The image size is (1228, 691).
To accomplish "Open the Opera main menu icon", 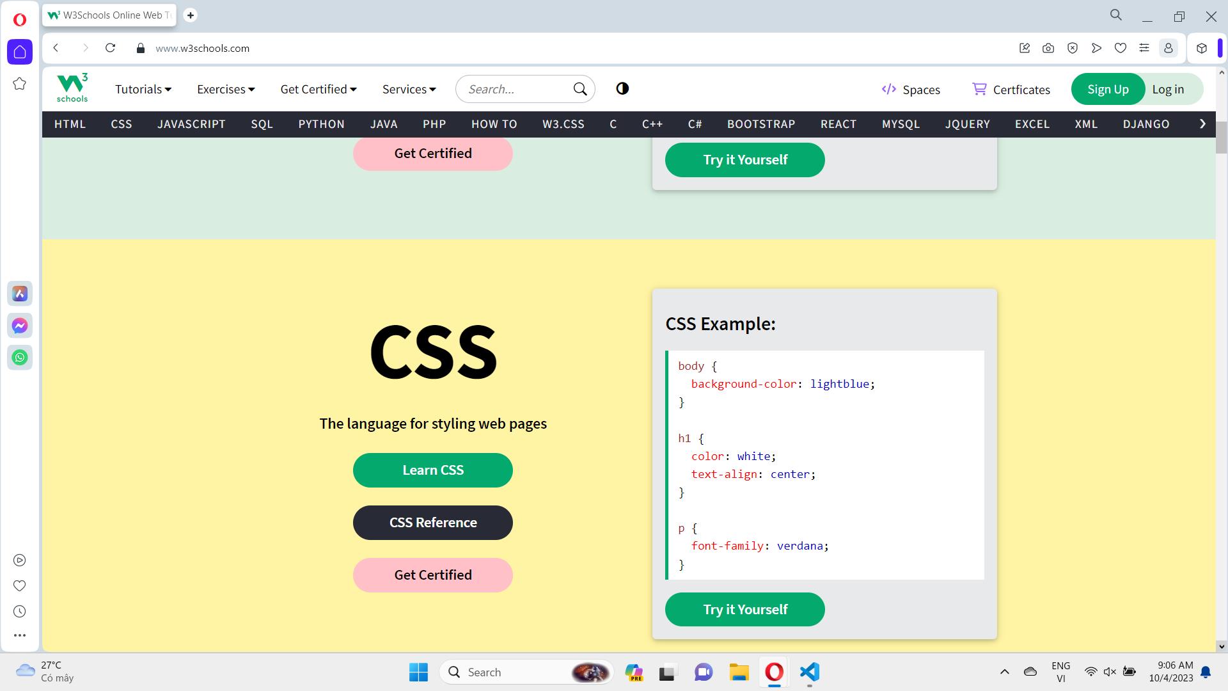I will tap(20, 20).
